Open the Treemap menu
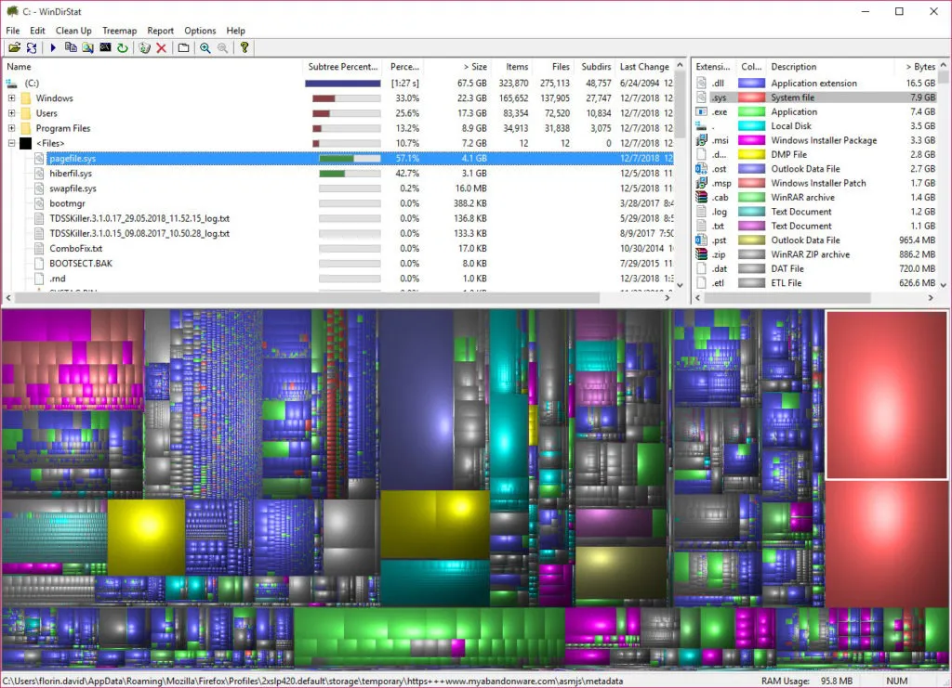 (119, 30)
